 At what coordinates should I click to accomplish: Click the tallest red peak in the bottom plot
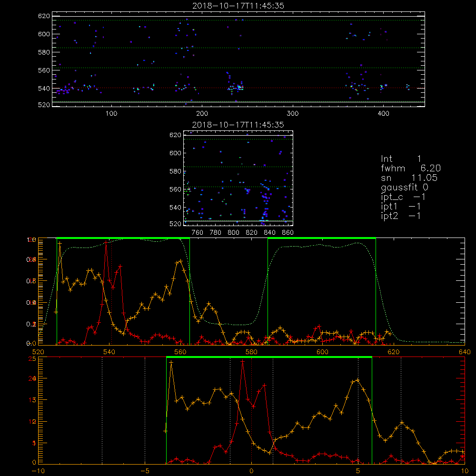243,361
